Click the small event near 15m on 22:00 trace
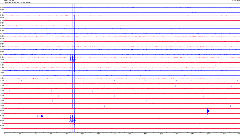240x135 pixels. [122, 121]
